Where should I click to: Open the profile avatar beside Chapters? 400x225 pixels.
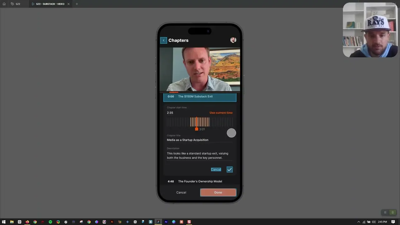(233, 40)
